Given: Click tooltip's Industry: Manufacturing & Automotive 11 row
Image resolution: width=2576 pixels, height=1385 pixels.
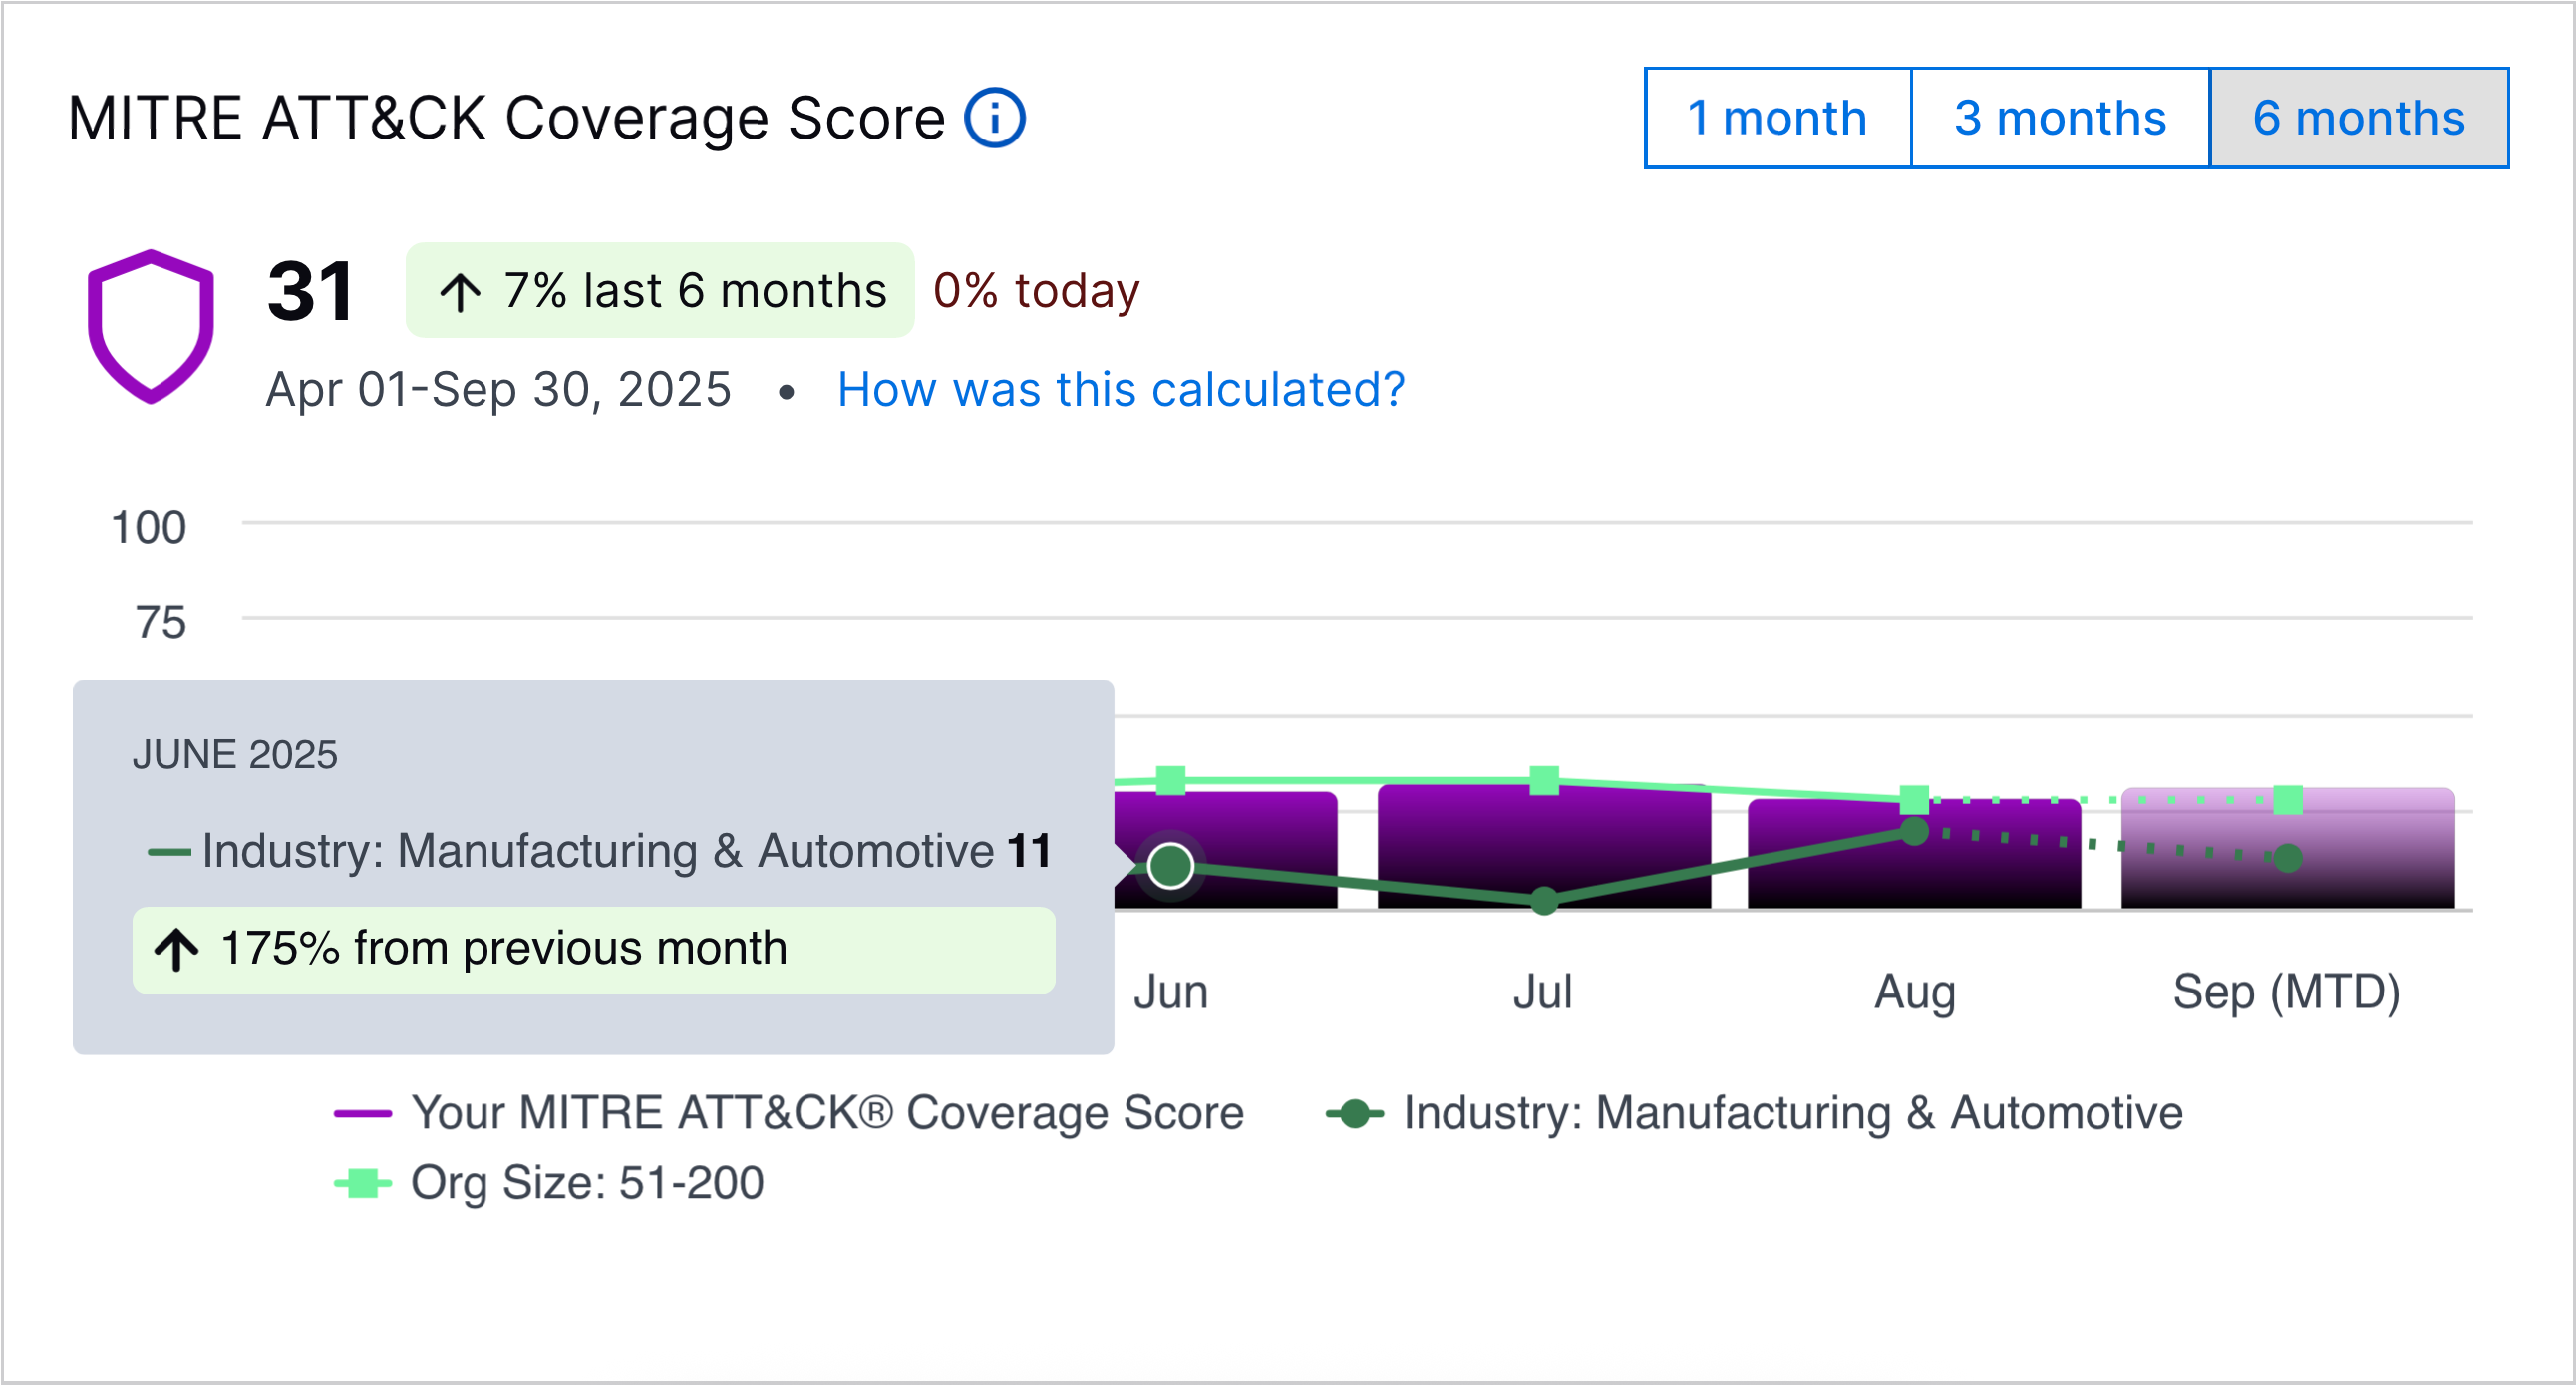Looking at the screenshot, I should coord(600,851).
